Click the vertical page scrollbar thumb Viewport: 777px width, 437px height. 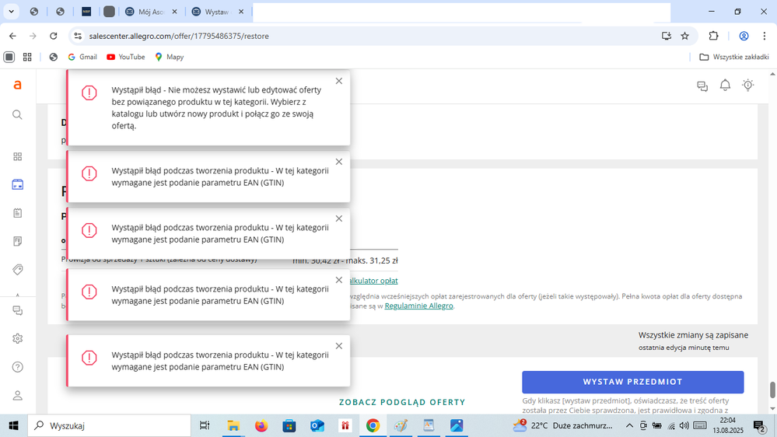click(x=772, y=390)
